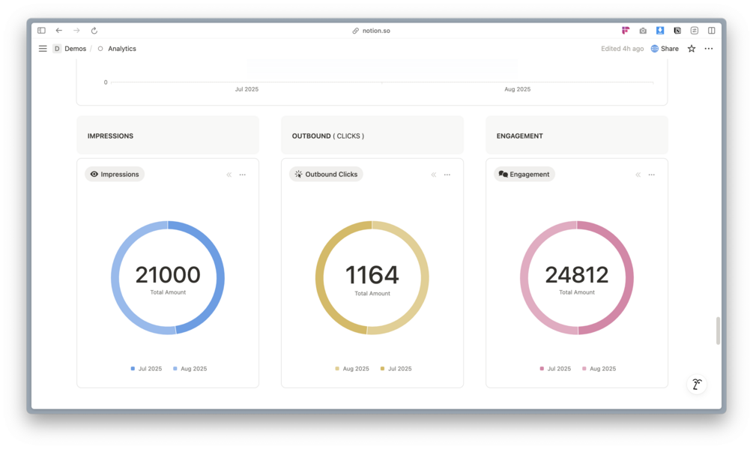753x449 pixels.
Task: Click the page vertical scrollbar thumb
Action: click(x=718, y=331)
